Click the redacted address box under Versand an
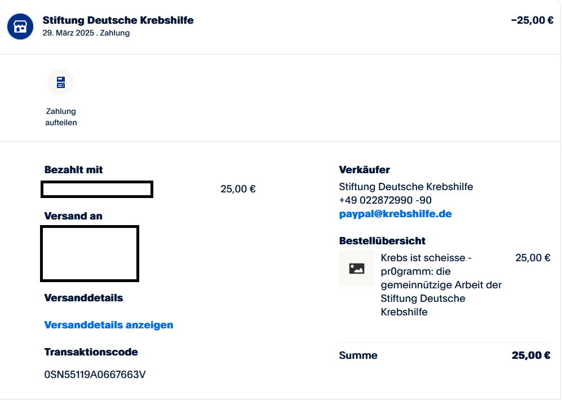Screen dimensions: 562x400 click(x=90, y=253)
